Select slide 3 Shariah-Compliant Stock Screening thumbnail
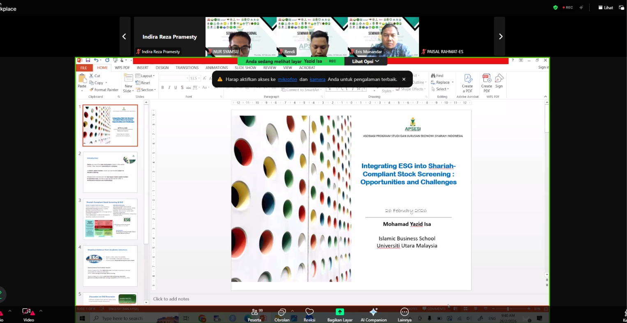The width and height of the screenshot is (627, 323). point(110,219)
